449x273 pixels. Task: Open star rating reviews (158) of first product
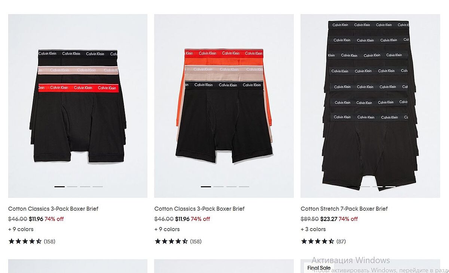point(32,241)
